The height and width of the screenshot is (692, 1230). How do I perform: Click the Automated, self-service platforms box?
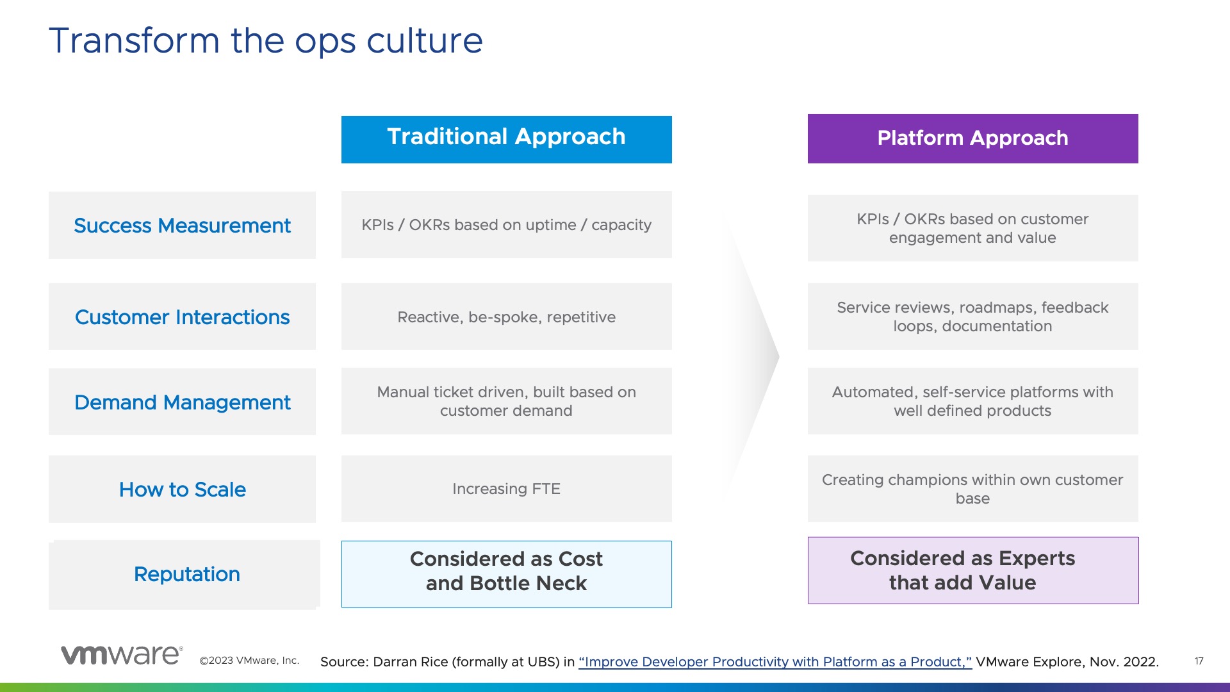pyautogui.click(x=972, y=401)
